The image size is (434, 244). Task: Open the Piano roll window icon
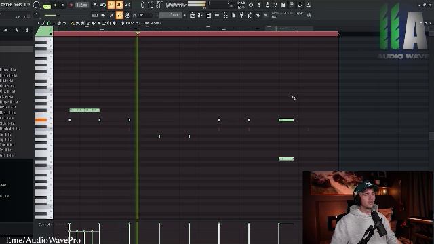(x=201, y=15)
